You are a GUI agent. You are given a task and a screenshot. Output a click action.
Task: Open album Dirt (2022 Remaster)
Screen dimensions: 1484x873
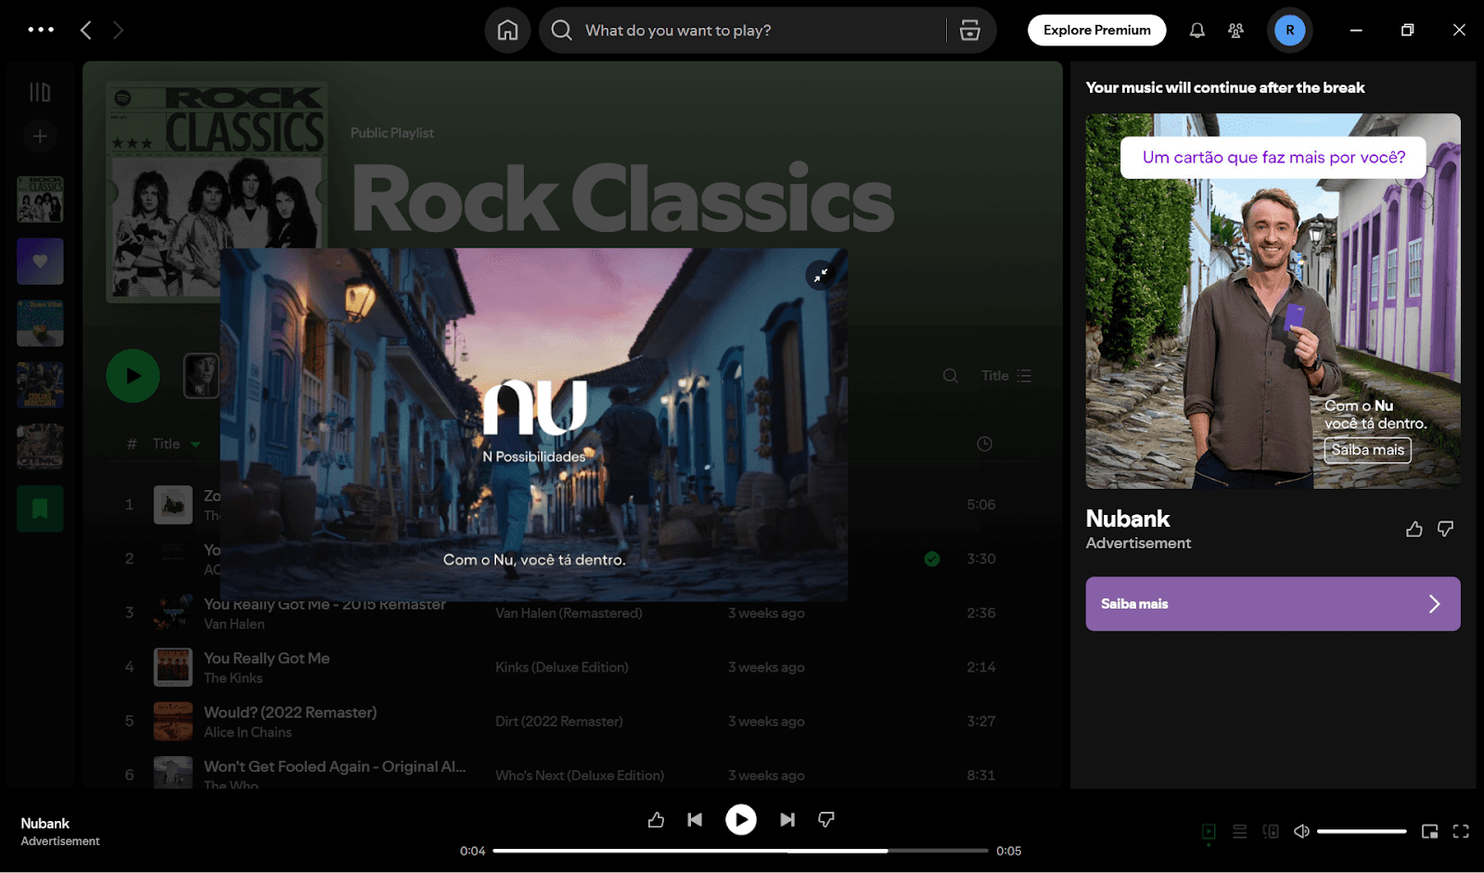558,721
